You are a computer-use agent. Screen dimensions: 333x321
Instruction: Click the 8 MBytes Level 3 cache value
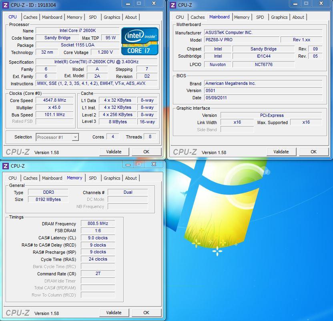(118, 122)
